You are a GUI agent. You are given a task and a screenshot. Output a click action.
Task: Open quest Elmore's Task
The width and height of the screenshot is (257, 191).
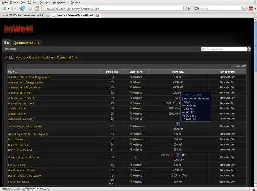tap(17, 165)
